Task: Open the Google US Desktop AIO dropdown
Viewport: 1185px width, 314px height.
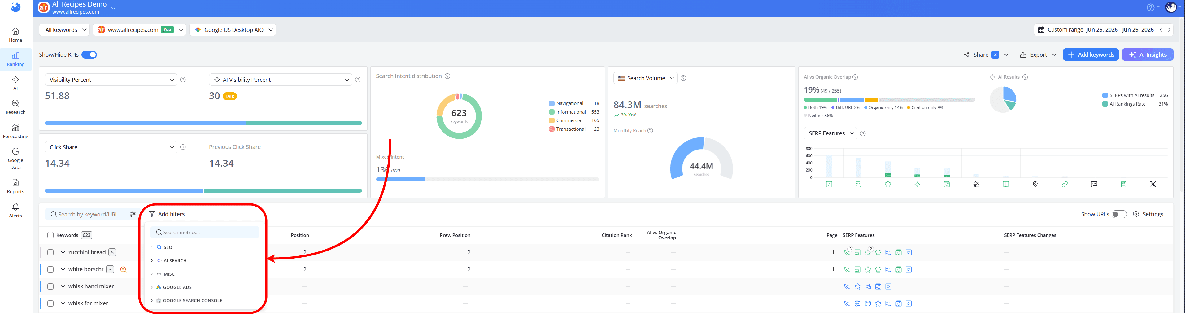Action: pyautogui.click(x=233, y=29)
